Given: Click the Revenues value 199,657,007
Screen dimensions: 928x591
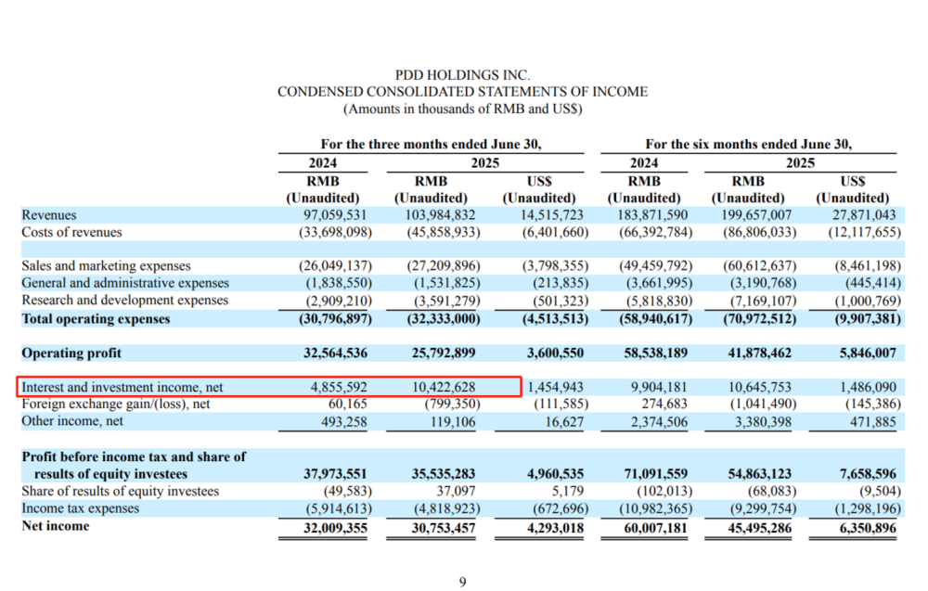Looking at the screenshot, I should [754, 214].
